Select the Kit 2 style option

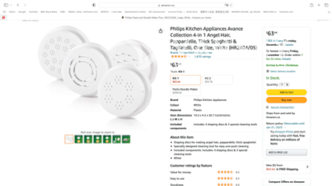[217, 80]
